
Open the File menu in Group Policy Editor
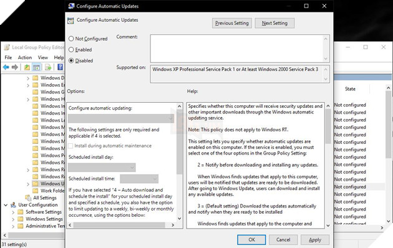[x=8, y=57]
